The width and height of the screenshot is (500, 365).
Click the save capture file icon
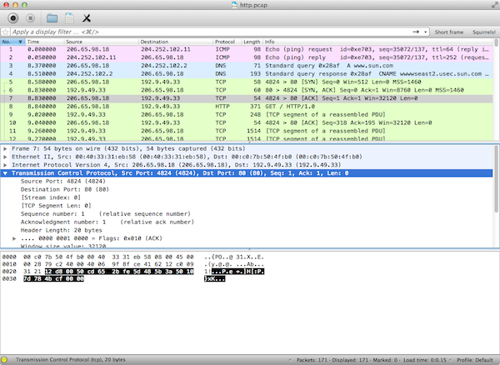tap(68, 17)
